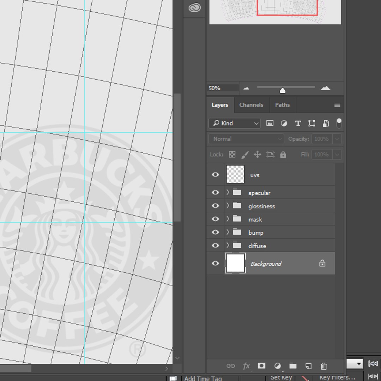
Task: Click the link layers icon
Action: [231, 366]
